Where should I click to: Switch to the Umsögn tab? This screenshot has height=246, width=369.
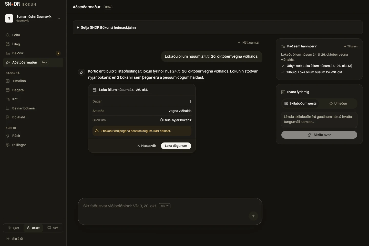pyautogui.click(x=338, y=104)
